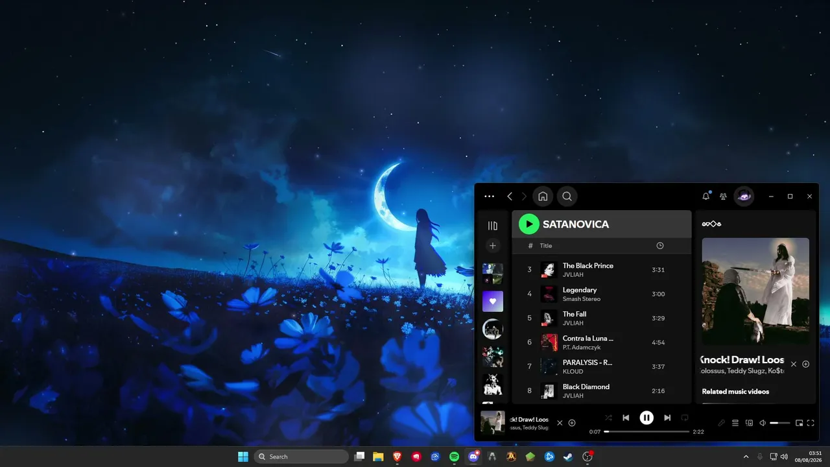Screen dimensions: 830x467
Task: Open Spotify notifications bell
Action: pyautogui.click(x=706, y=197)
